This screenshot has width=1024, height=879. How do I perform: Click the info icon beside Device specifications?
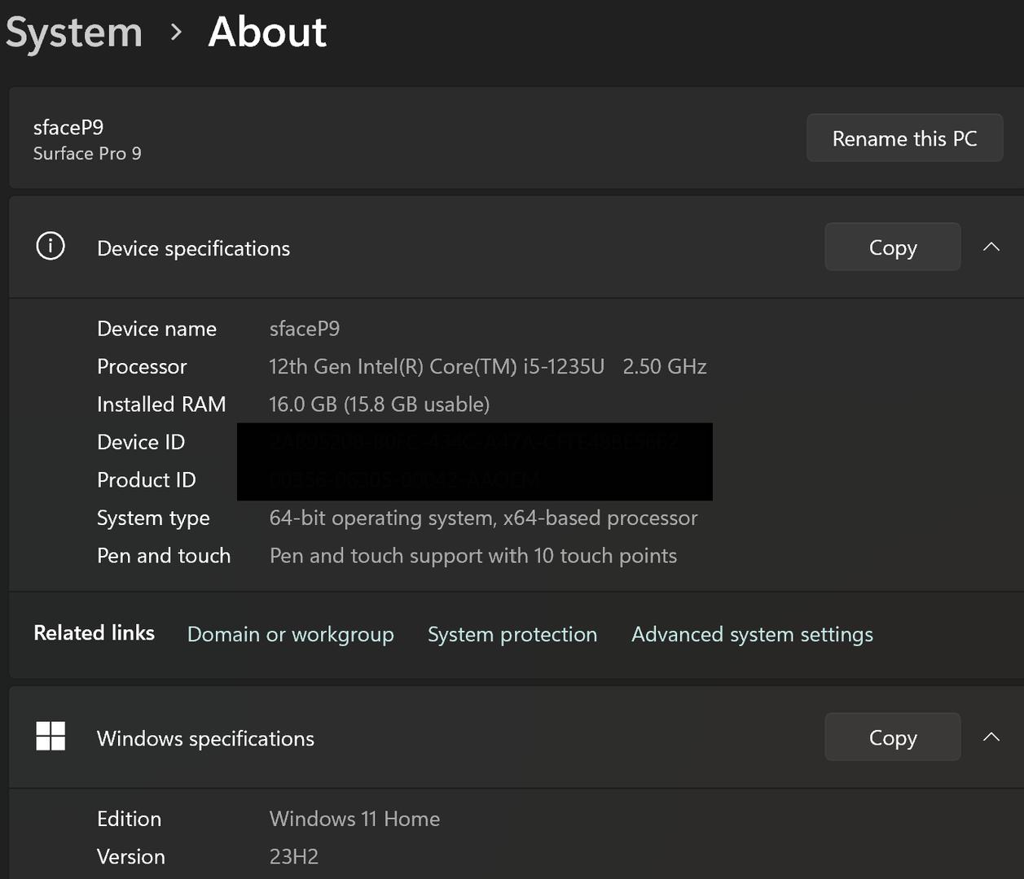point(51,247)
